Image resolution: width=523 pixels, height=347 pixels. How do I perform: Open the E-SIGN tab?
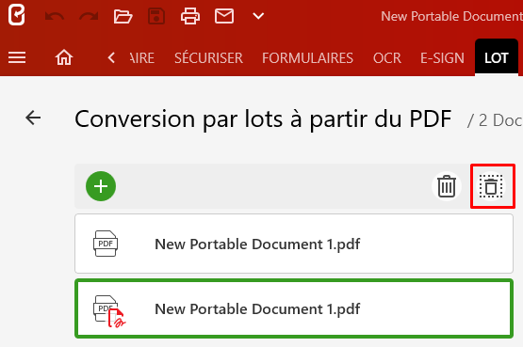tap(442, 58)
